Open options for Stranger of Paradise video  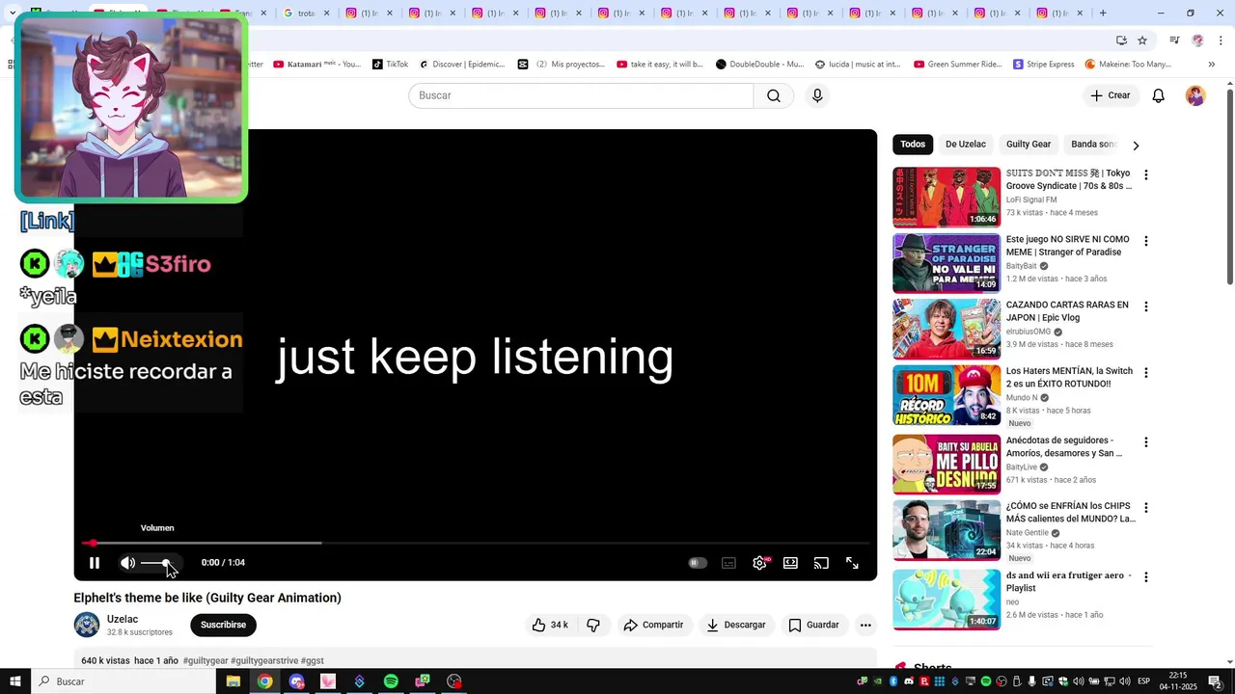1146,241
